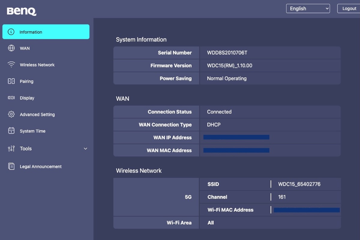360x240 pixels.
Task: Click the Legal Announcement document icon
Action: click(x=11, y=166)
